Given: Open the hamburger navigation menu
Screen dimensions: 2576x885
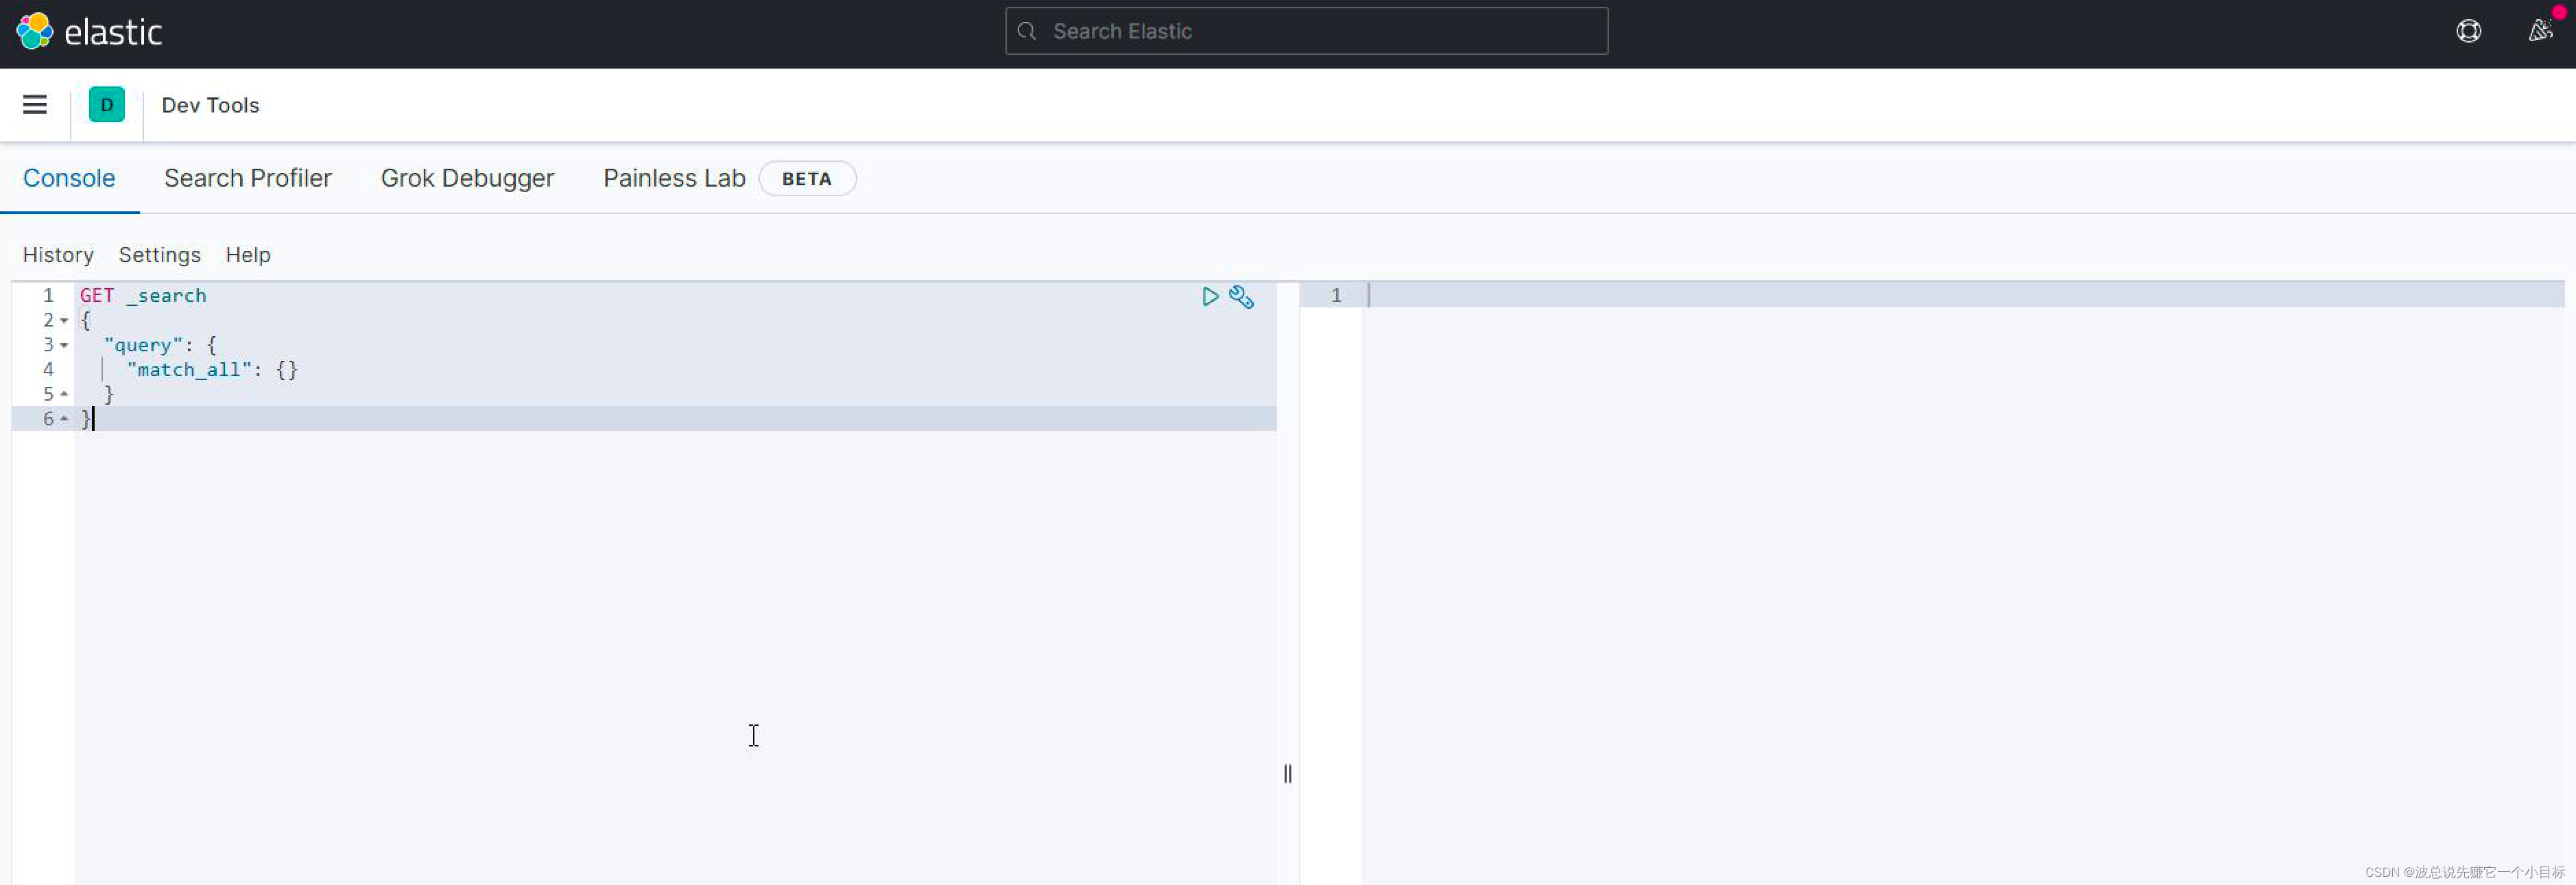Looking at the screenshot, I should [35, 105].
